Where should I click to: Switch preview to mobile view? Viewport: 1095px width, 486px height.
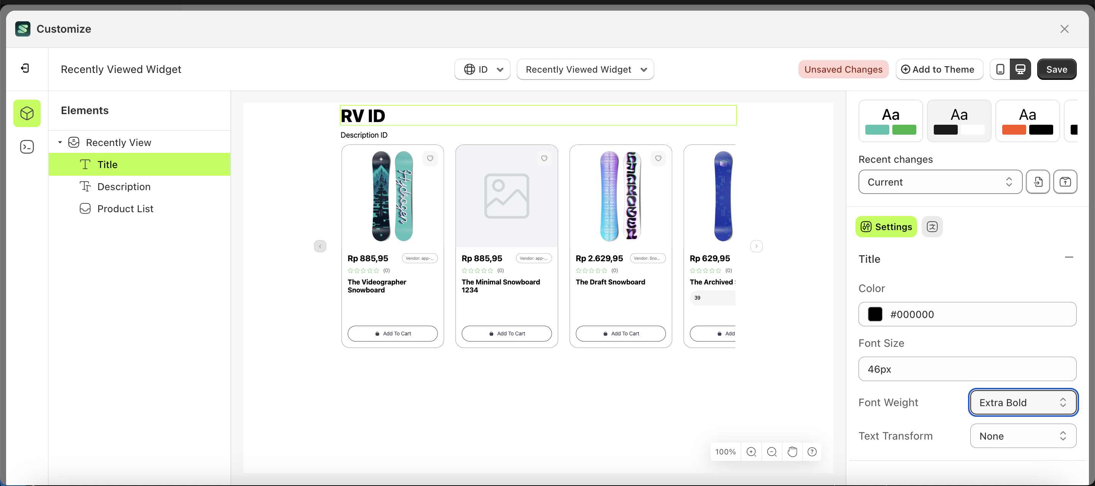coord(1000,69)
